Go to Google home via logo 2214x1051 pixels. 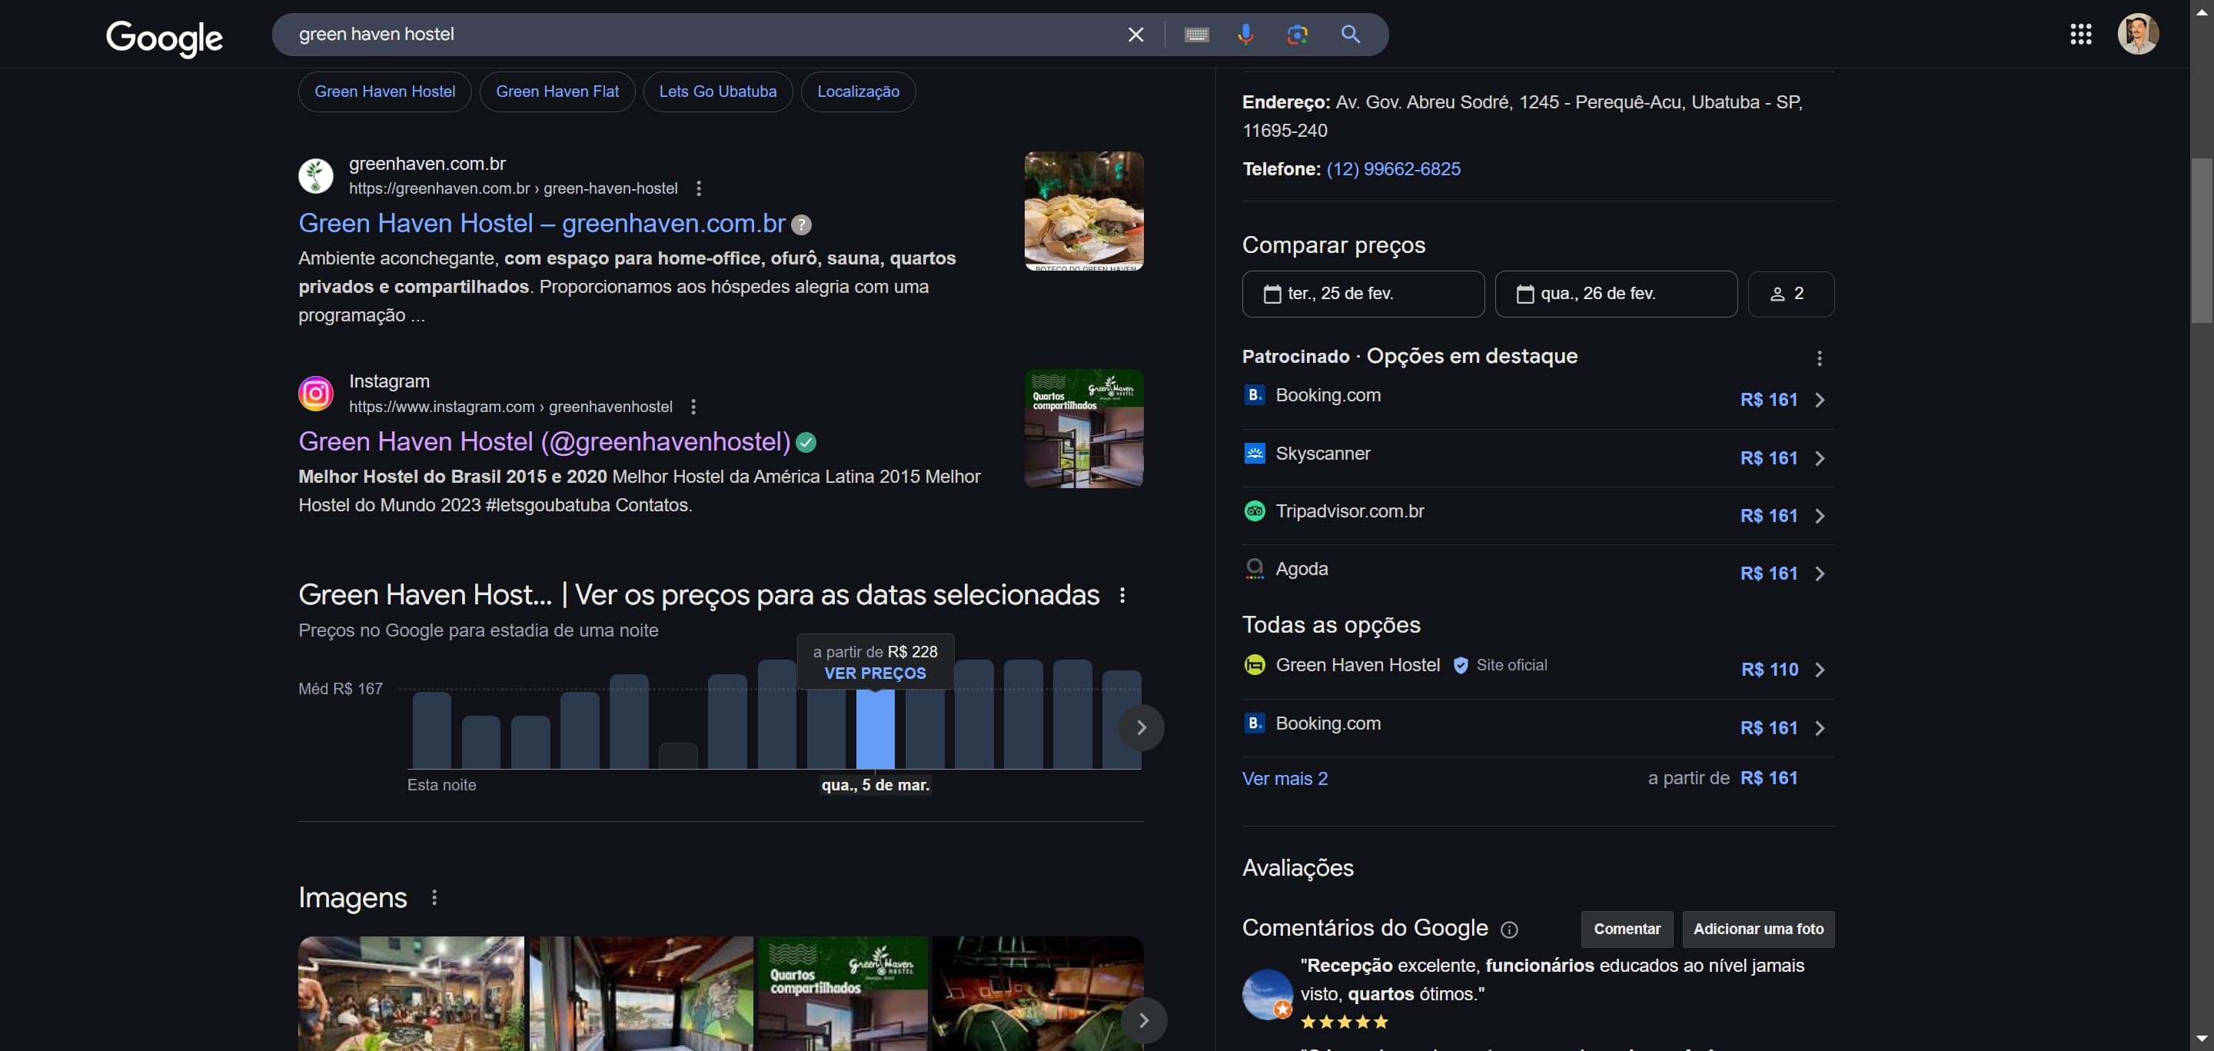(x=165, y=37)
